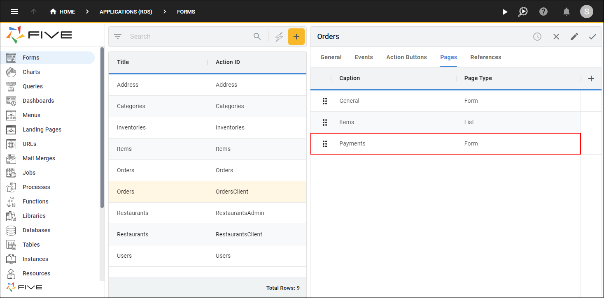Click the Five logo at top left

click(39, 35)
